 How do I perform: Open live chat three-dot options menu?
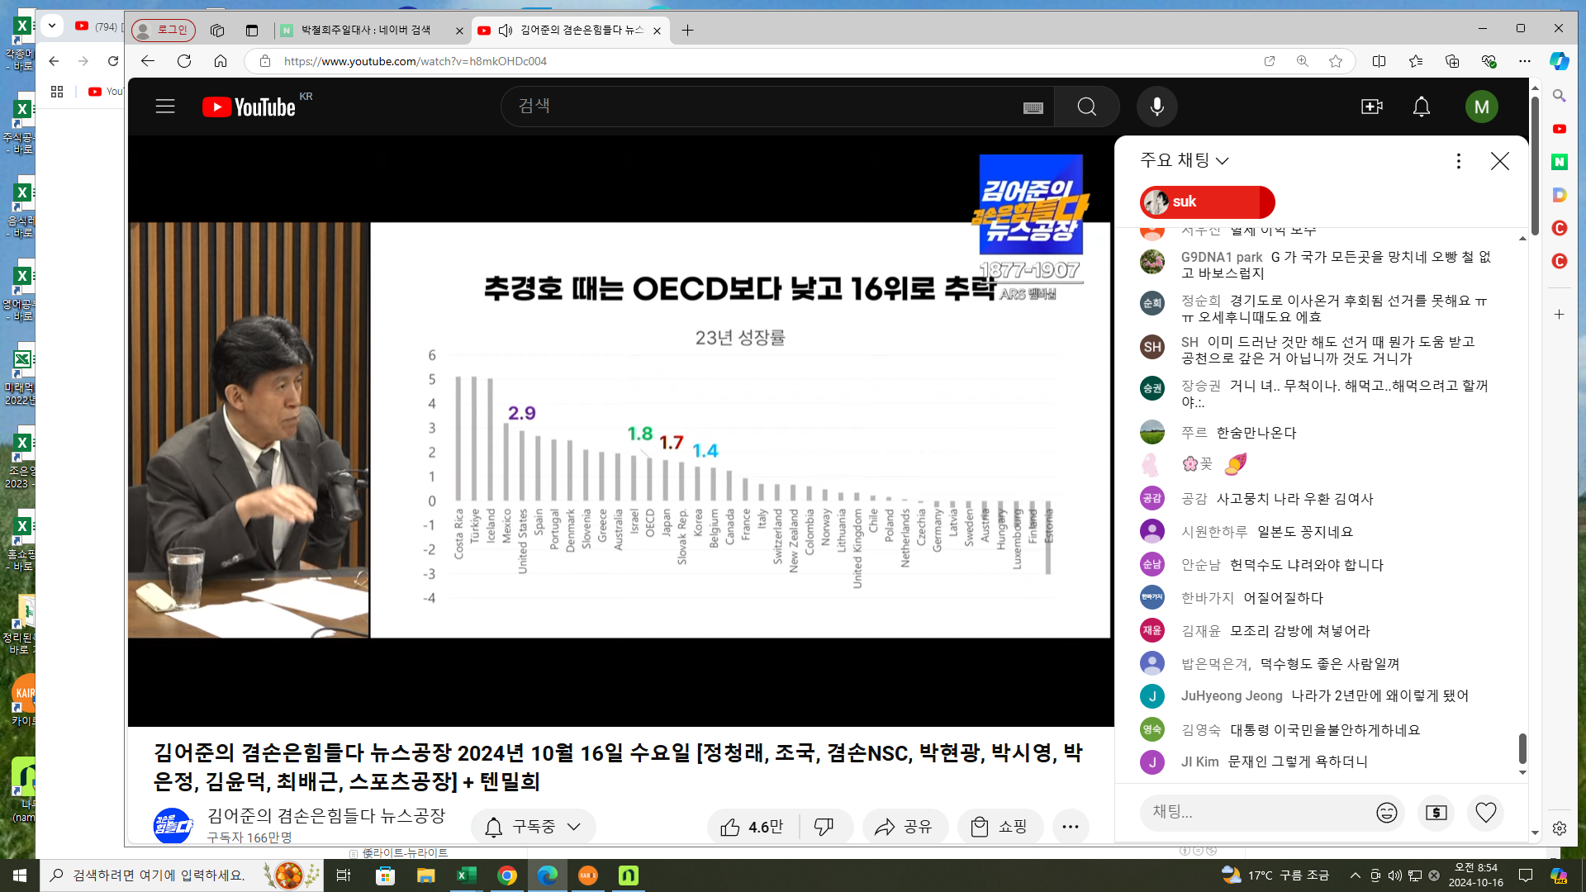[x=1458, y=161]
